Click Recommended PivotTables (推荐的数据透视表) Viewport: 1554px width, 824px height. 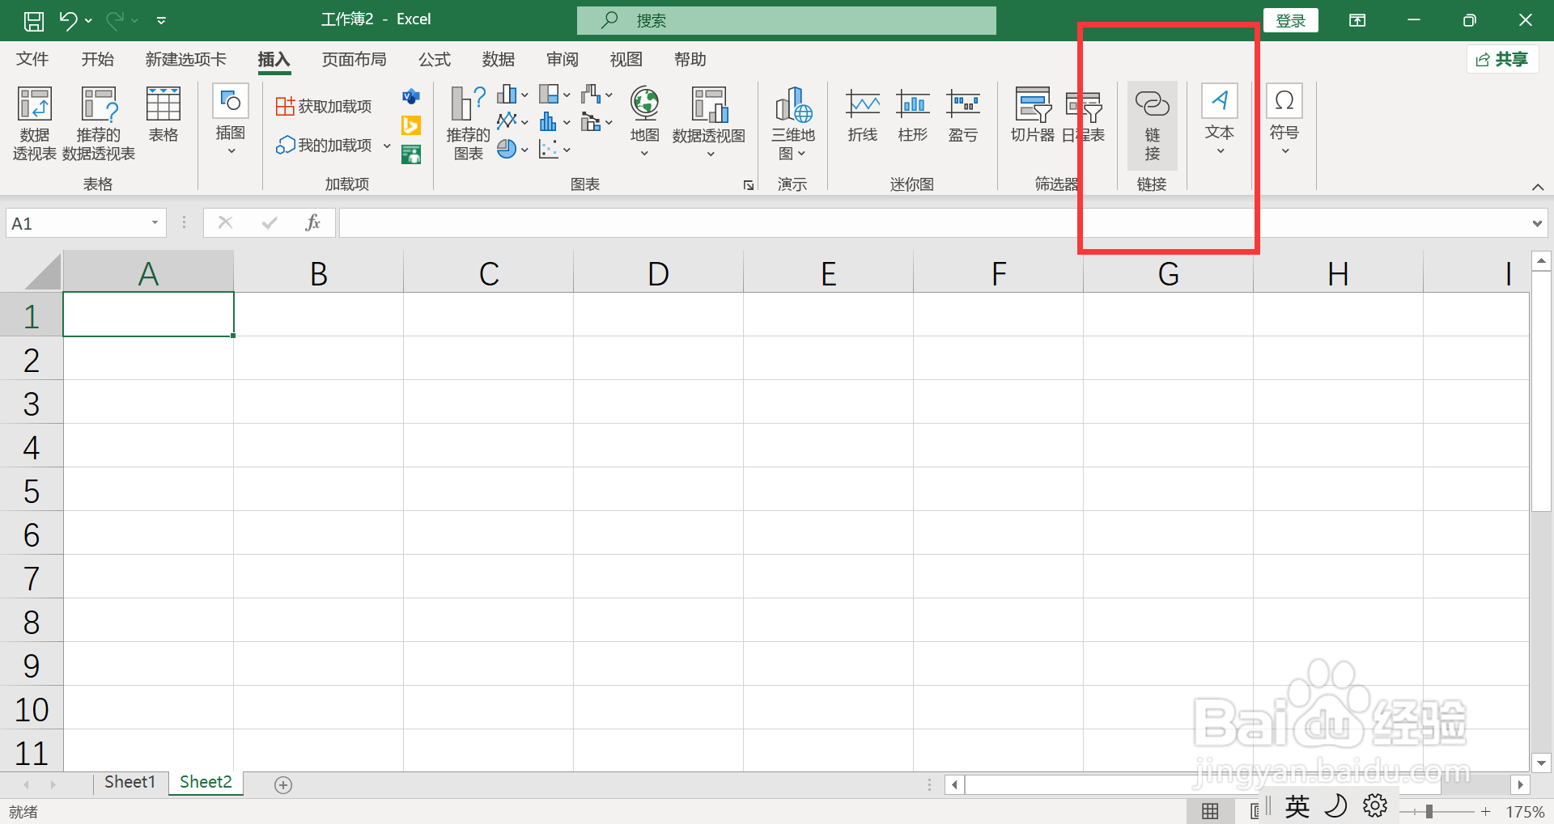tap(99, 124)
